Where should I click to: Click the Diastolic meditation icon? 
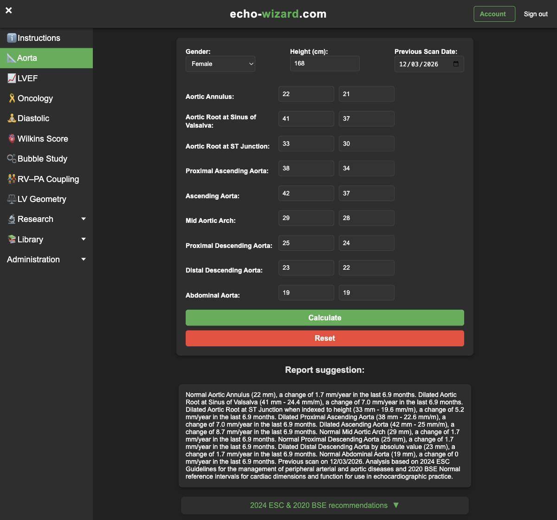[x=12, y=118]
